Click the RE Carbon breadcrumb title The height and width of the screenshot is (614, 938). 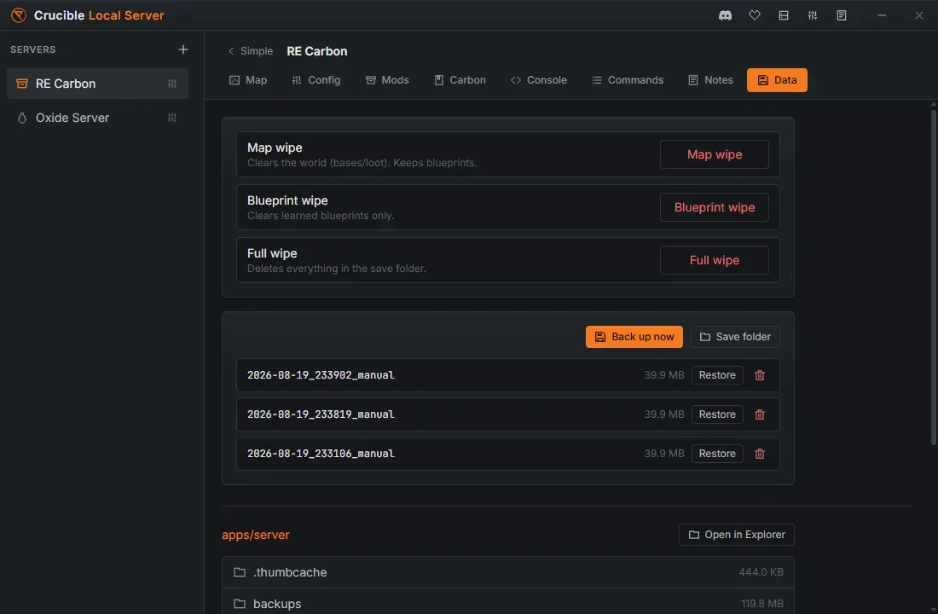(x=317, y=51)
